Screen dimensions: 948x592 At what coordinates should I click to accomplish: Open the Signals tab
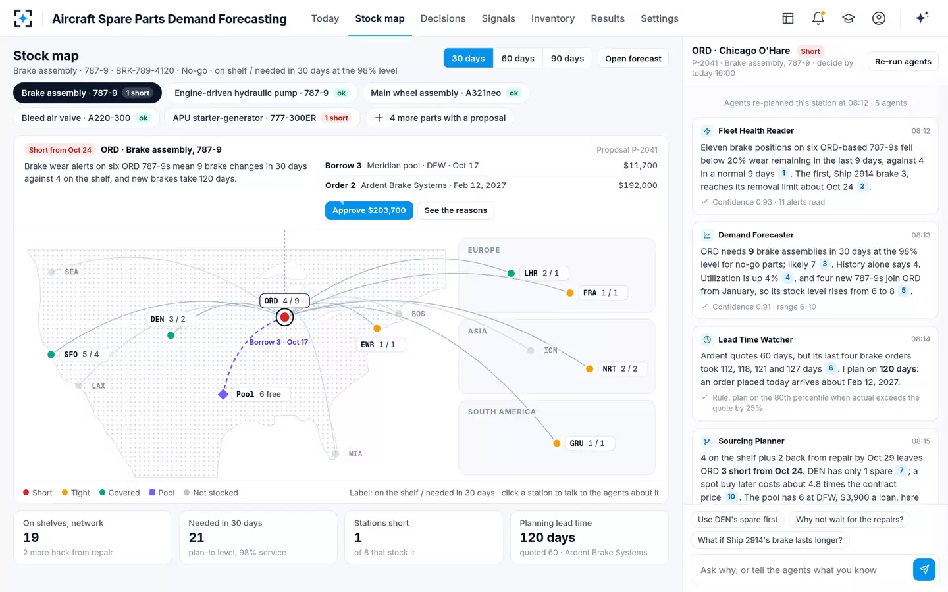[x=498, y=18]
